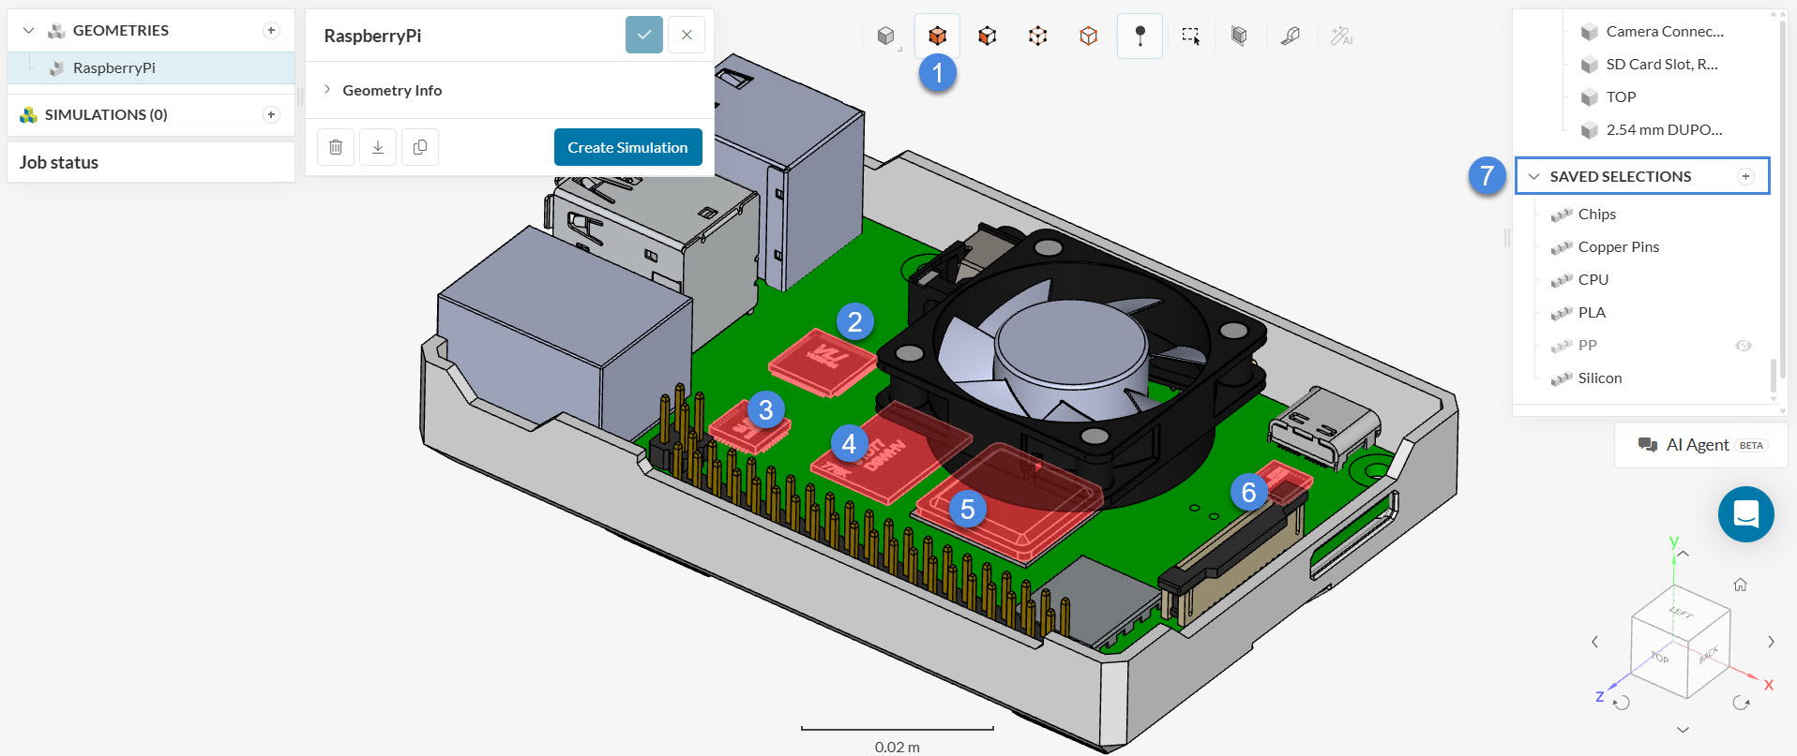Select RaspberryPi in the geometries tree
The height and width of the screenshot is (756, 1797).
point(113,67)
